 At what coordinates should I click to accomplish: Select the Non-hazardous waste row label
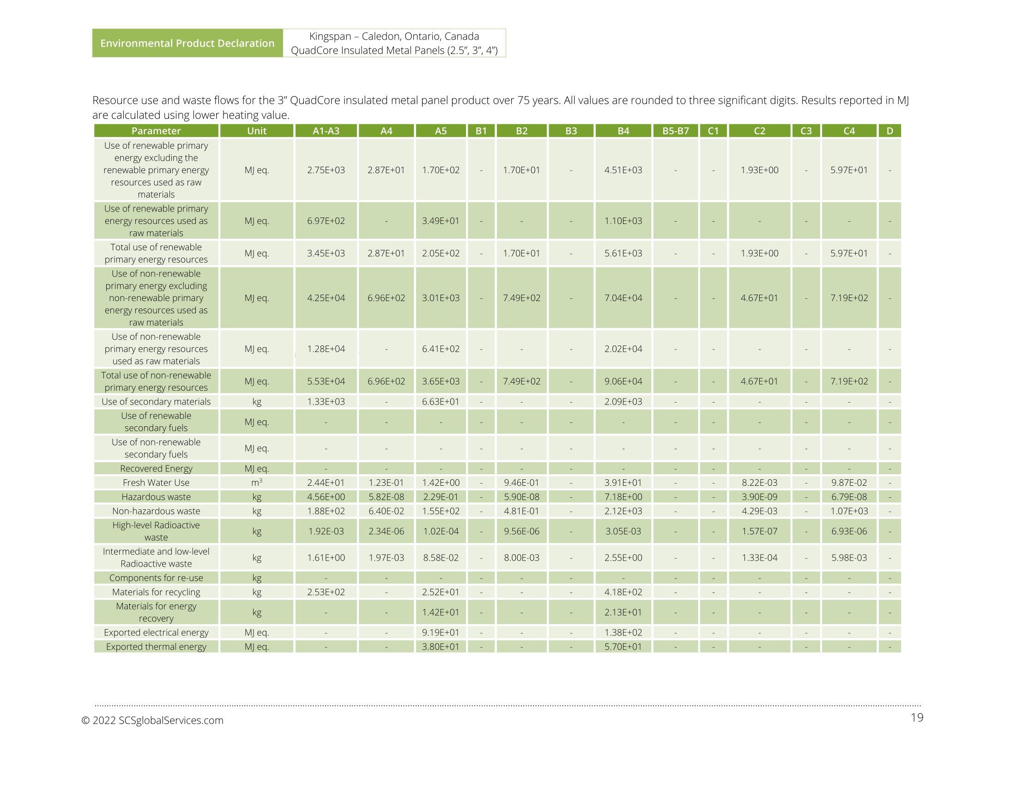[156, 511]
